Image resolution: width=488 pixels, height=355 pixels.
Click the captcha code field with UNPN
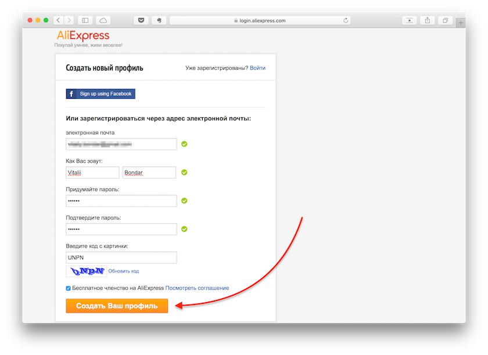[121, 257]
